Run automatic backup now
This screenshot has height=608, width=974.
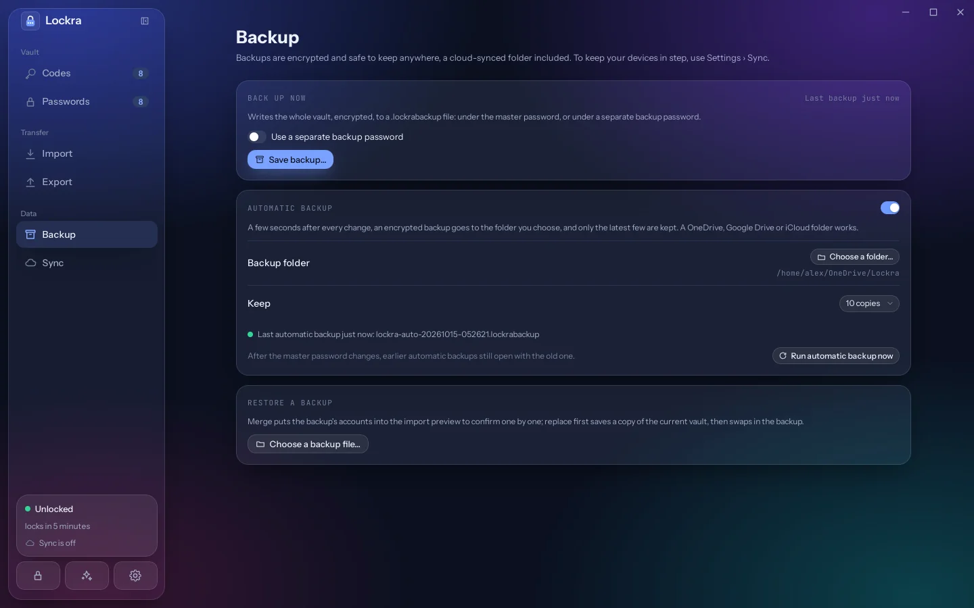coord(836,356)
